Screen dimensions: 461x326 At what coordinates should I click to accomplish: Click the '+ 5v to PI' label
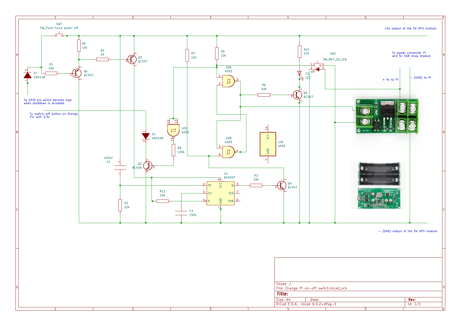(x=391, y=80)
